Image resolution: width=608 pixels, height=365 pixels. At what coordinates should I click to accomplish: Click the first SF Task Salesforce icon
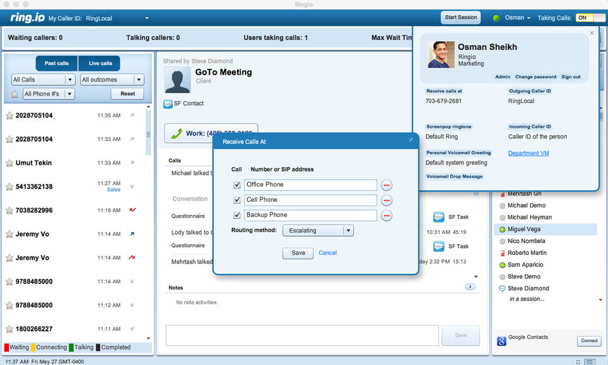pyautogui.click(x=438, y=217)
